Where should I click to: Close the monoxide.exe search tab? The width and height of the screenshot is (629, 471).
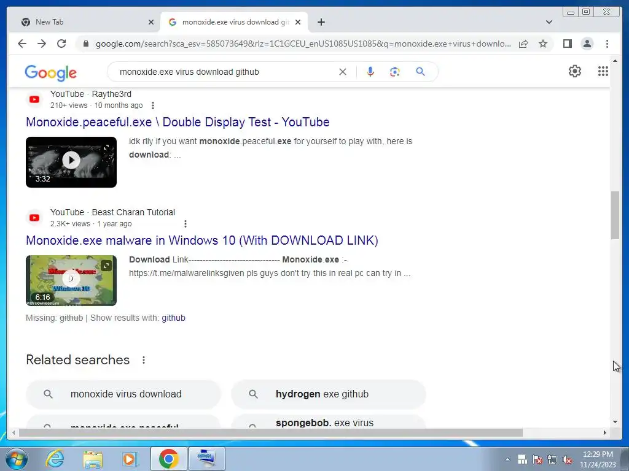click(x=298, y=22)
